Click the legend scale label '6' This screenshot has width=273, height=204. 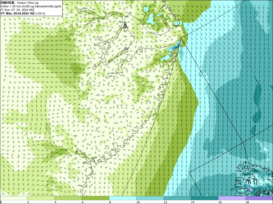pyautogui.click(x=83, y=202)
